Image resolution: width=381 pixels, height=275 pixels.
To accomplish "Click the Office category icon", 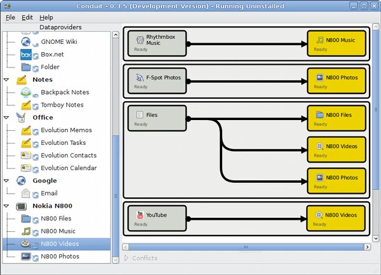I will click(x=21, y=117).
